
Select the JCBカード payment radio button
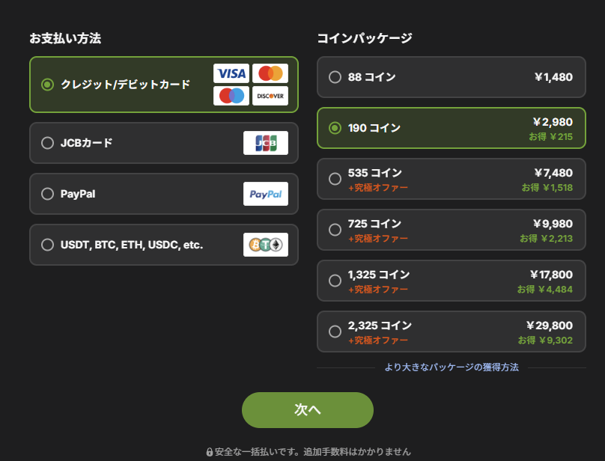(x=47, y=143)
